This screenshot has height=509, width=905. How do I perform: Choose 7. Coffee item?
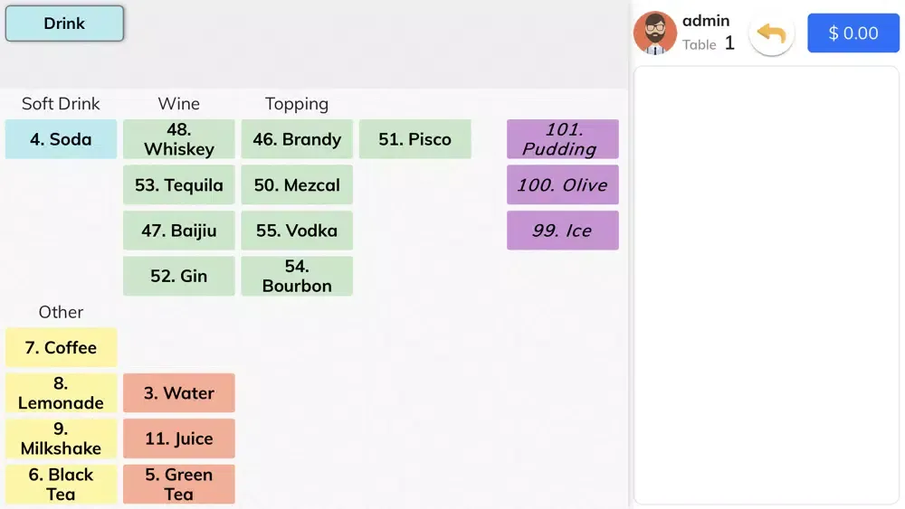[x=61, y=347]
